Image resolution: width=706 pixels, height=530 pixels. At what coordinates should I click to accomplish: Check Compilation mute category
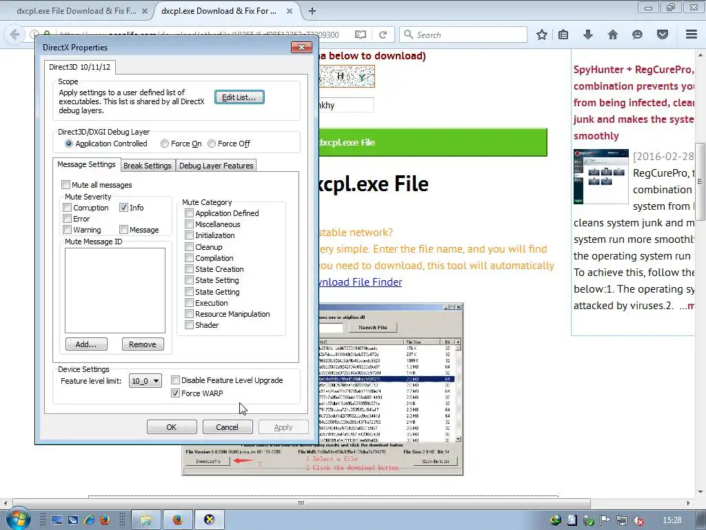(x=190, y=258)
